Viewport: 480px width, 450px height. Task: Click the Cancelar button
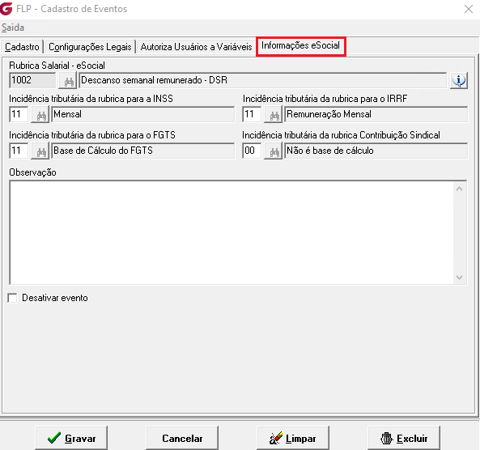click(182, 438)
